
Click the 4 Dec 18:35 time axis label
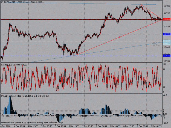19,126
